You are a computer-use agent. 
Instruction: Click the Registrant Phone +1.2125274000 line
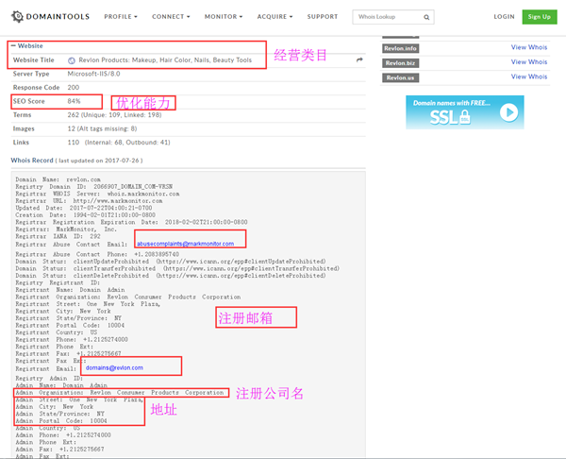click(72, 339)
